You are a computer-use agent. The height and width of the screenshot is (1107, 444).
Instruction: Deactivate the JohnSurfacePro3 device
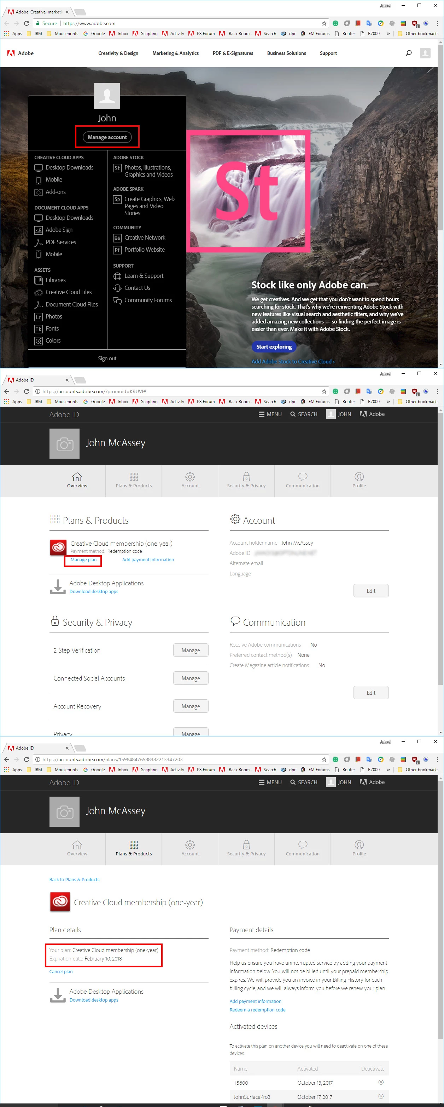[380, 1096]
